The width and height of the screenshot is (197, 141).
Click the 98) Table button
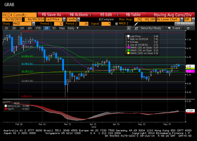click(x=133, y=15)
